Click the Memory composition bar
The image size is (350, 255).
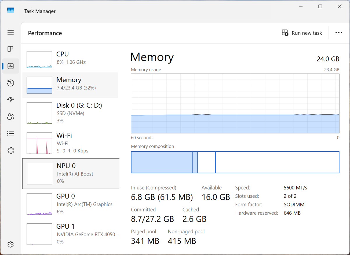tap(235, 162)
